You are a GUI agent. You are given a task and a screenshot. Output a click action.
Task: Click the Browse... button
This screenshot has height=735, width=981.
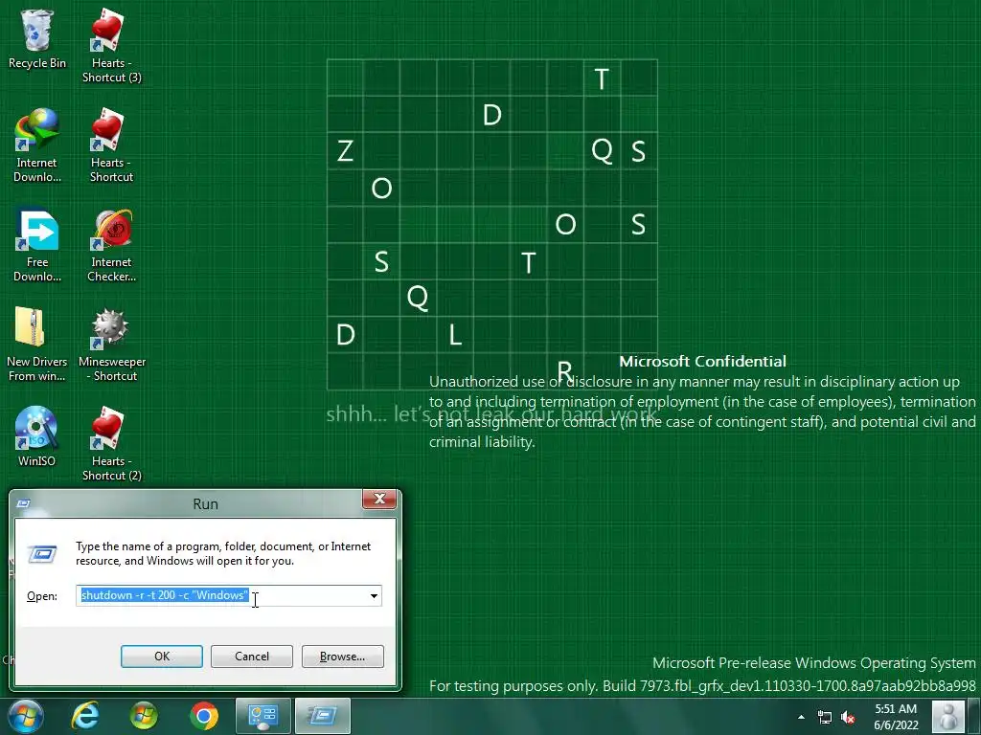(x=342, y=657)
